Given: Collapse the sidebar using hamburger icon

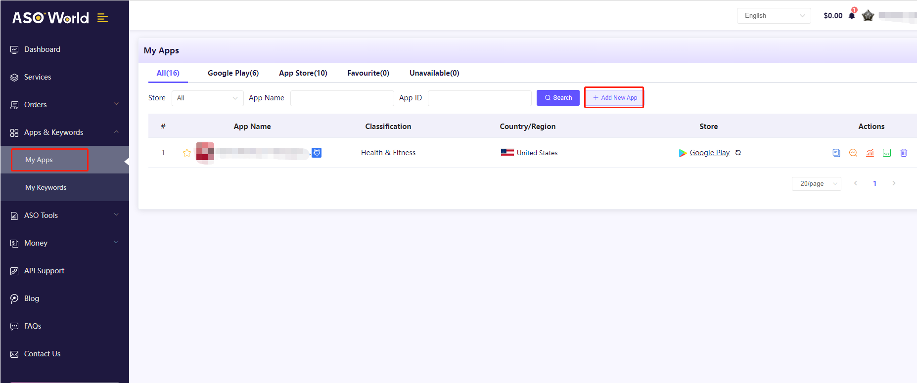Looking at the screenshot, I should [102, 18].
